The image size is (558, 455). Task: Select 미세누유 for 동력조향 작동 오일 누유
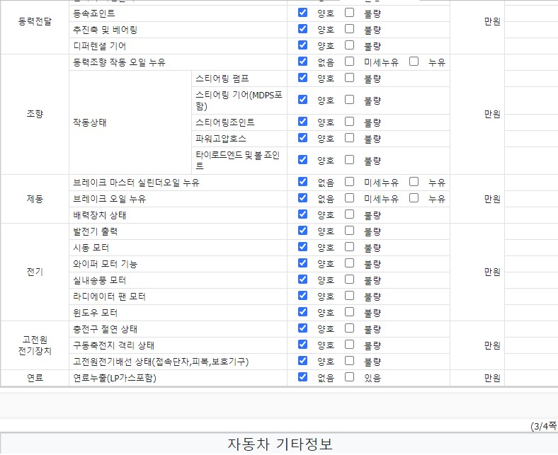[x=349, y=62]
